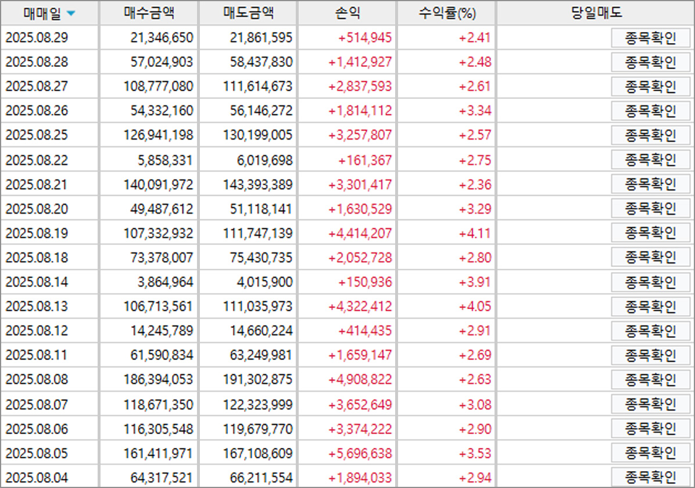The height and width of the screenshot is (488, 695).
Task: Open 종목확인 for 2025.08.22 row
Action: (x=650, y=160)
